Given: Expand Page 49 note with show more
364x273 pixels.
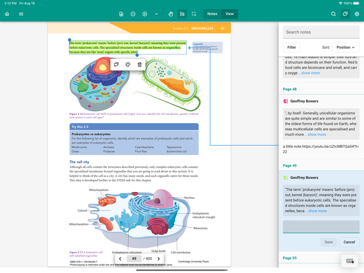Looking at the screenshot, I should pyautogui.click(x=316, y=211).
